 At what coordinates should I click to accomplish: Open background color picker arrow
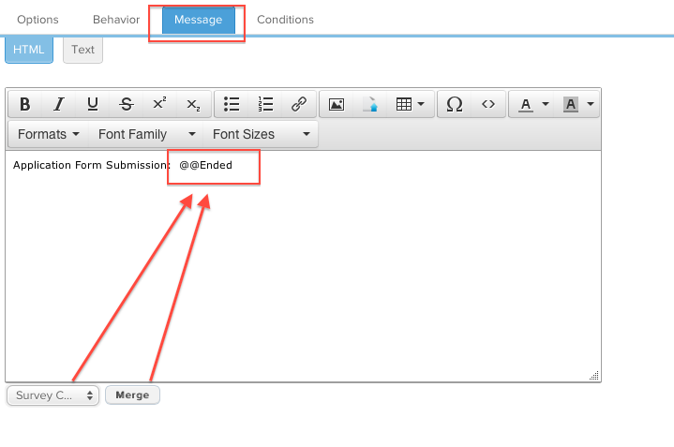(x=591, y=104)
